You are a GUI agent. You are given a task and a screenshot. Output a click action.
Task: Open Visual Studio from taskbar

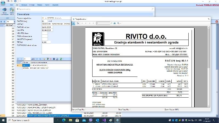click(104, 120)
